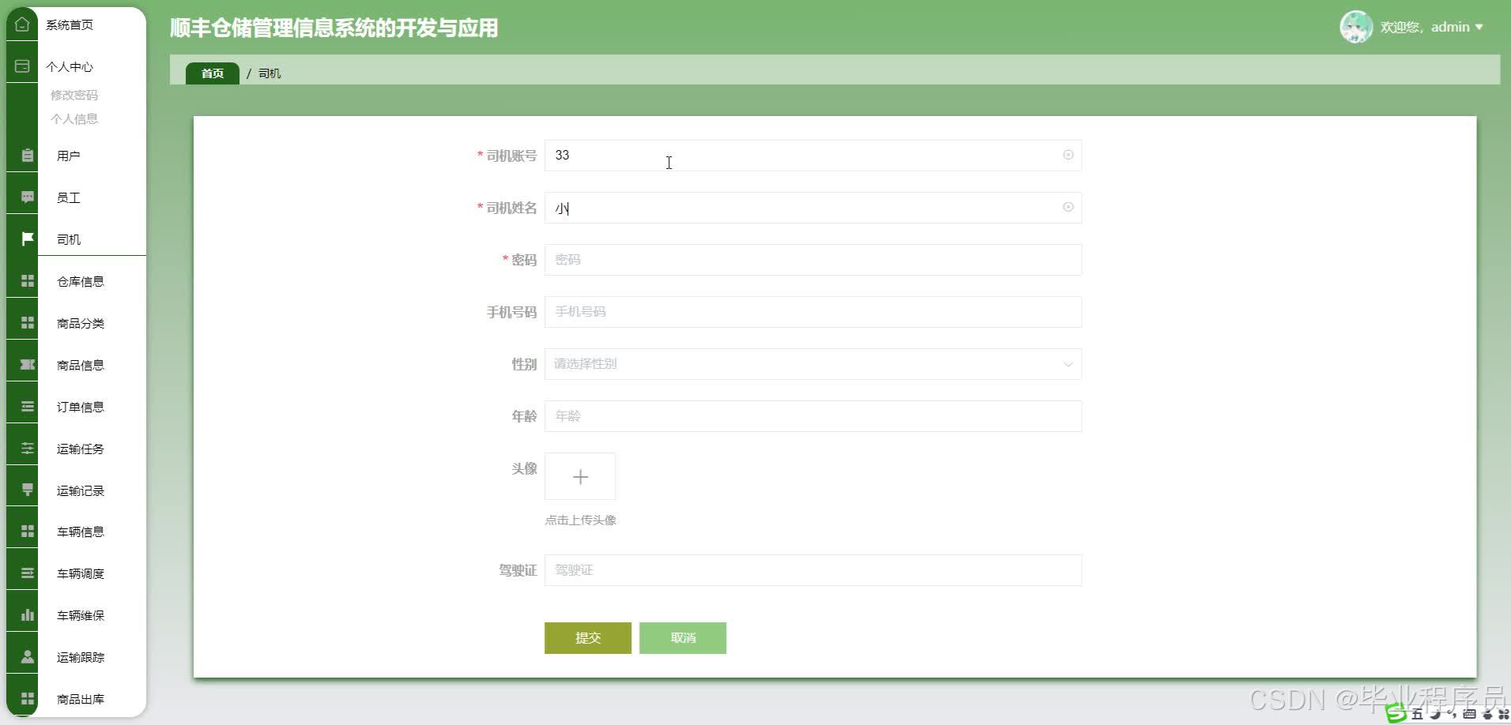Viewport: 1511px width, 725px height.
Task: Click the chat bubble icon beside 员工
Action: pyautogui.click(x=28, y=197)
